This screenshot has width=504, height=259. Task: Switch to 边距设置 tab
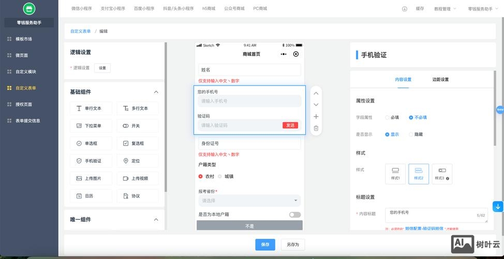pyautogui.click(x=440, y=79)
